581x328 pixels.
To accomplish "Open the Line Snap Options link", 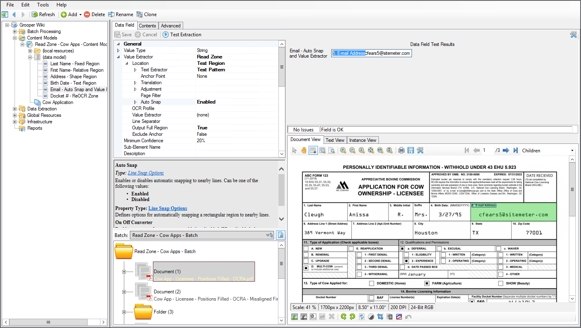I will tap(146, 173).
